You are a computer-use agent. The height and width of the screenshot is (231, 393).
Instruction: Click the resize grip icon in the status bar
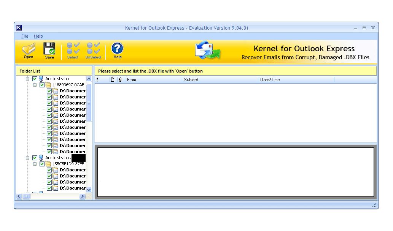coord(374,205)
